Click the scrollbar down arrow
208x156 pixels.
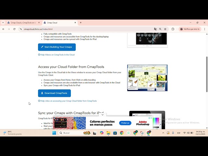(207, 128)
